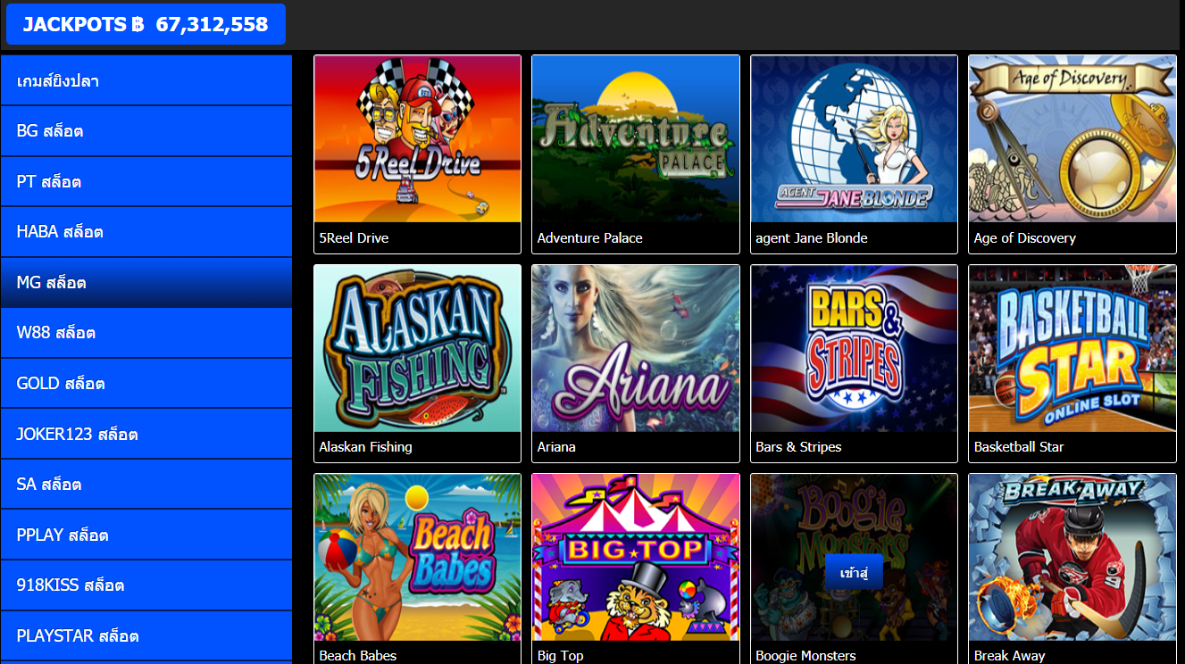Image resolution: width=1185 pixels, height=664 pixels.
Task: Choose HABA สล็อต from the sidebar
Action: coord(146,232)
